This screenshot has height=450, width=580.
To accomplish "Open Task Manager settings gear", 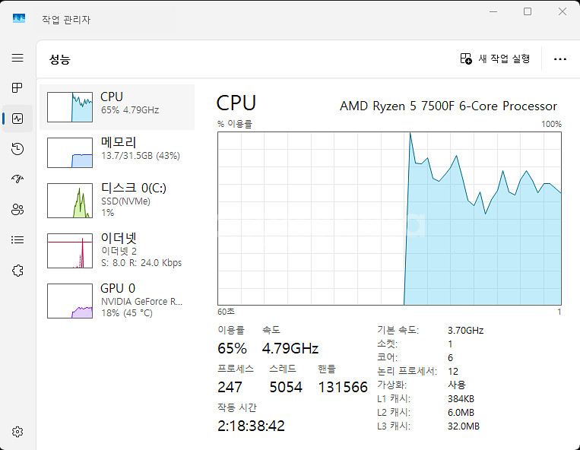I will 17,432.
